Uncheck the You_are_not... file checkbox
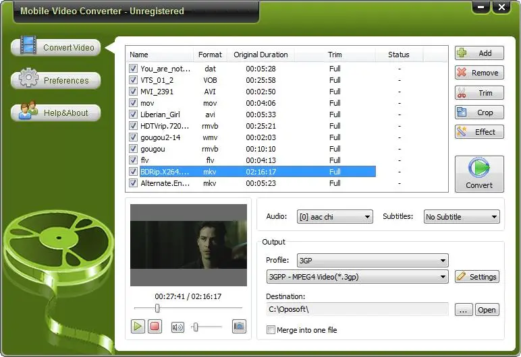Image resolution: width=521 pixels, height=357 pixels. (x=133, y=68)
